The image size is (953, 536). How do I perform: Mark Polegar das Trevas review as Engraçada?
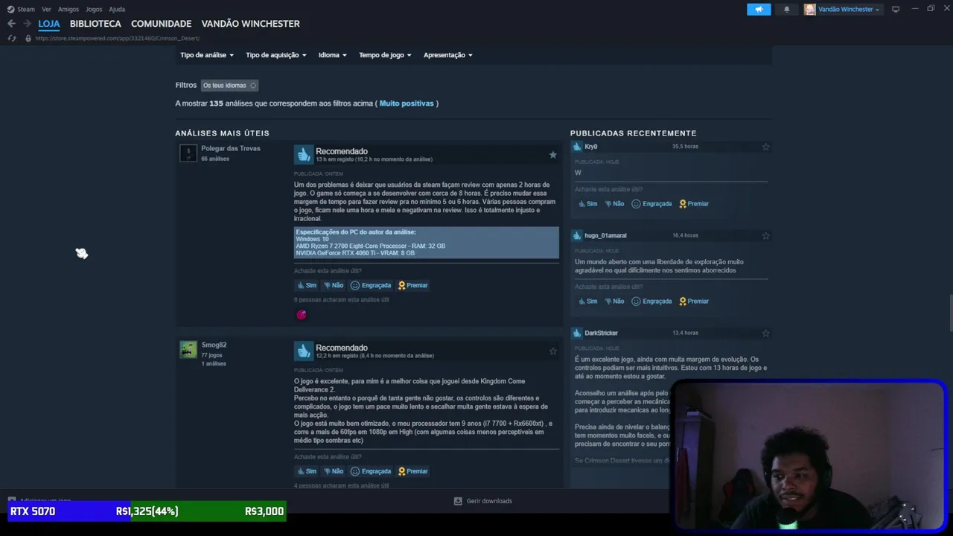coord(371,285)
